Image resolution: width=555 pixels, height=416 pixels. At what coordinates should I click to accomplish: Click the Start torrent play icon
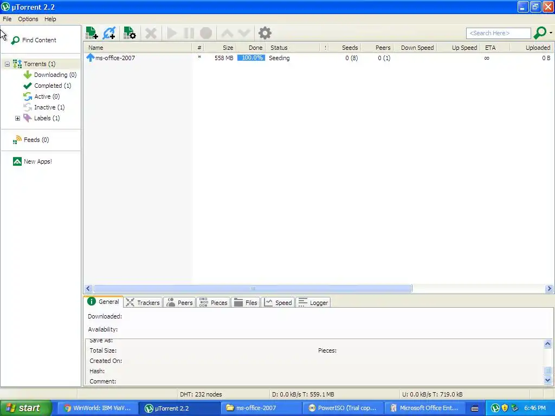[x=172, y=33]
